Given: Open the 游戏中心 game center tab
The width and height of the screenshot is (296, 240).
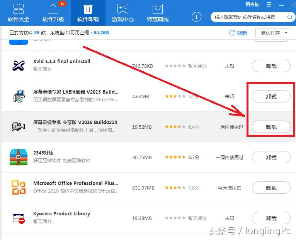Looking at the screenshot, I should [123, 13].
